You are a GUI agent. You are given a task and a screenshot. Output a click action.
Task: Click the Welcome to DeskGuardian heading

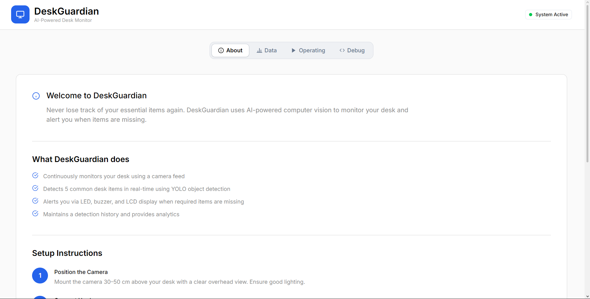pos(97,96)
